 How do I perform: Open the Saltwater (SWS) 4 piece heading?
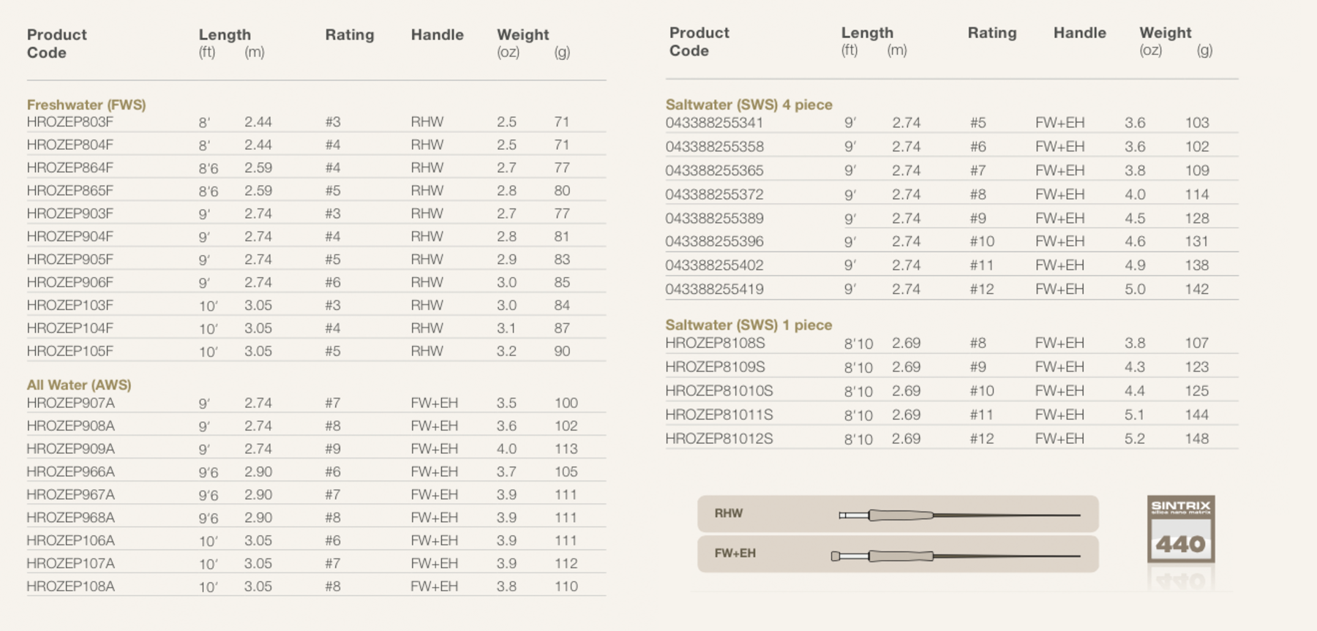pos(748,105)
